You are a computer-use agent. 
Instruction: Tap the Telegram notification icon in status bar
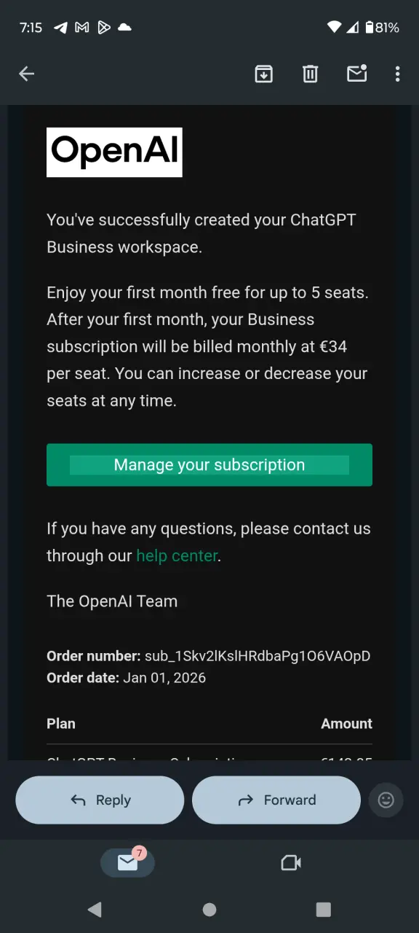pyautogui.click(x=61, y=28)
